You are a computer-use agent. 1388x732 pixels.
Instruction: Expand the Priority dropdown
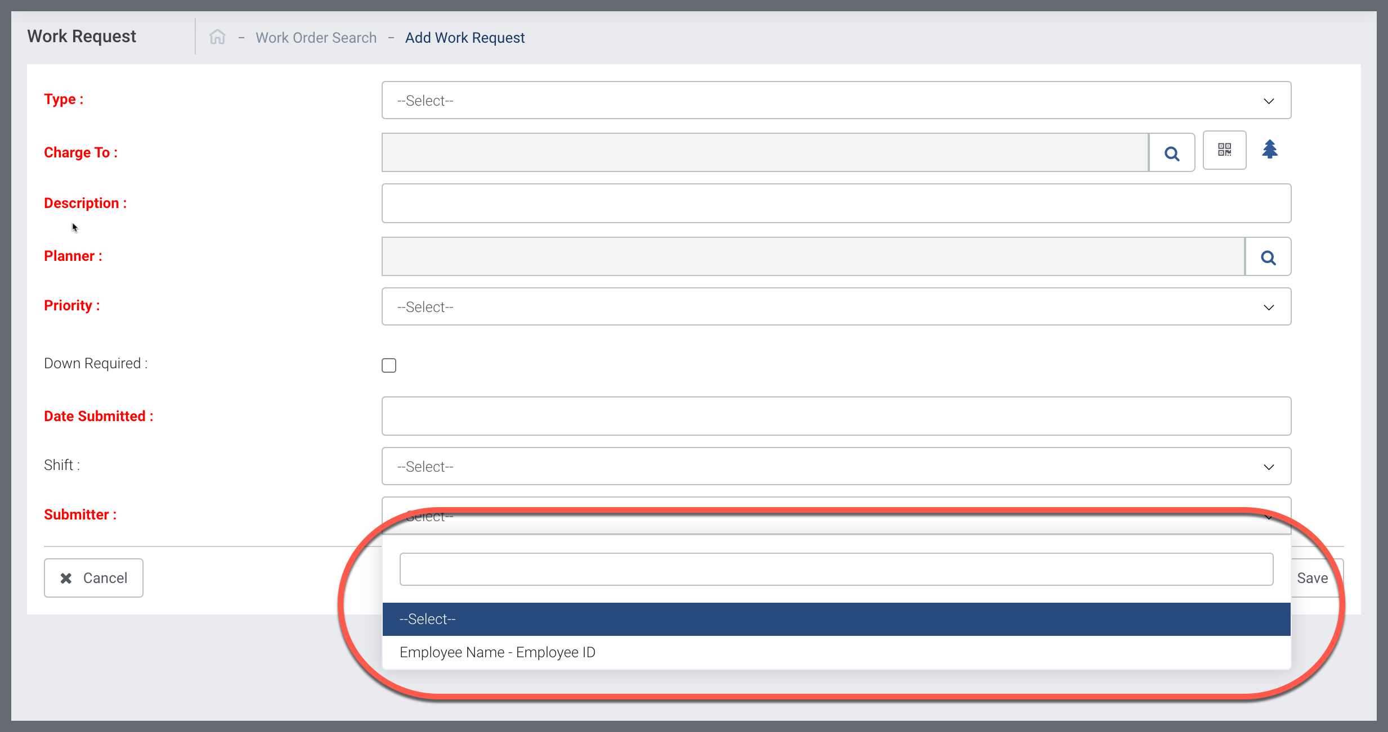point(836,307)
